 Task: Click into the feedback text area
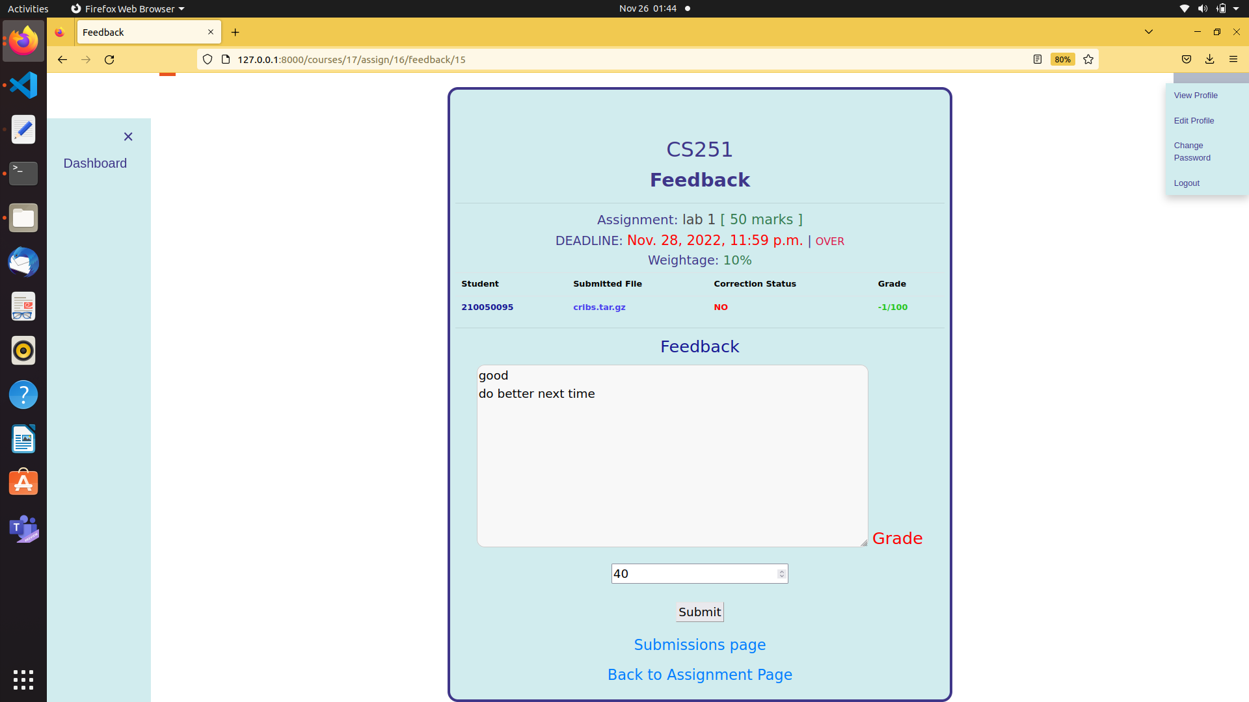tap(672, 456)
